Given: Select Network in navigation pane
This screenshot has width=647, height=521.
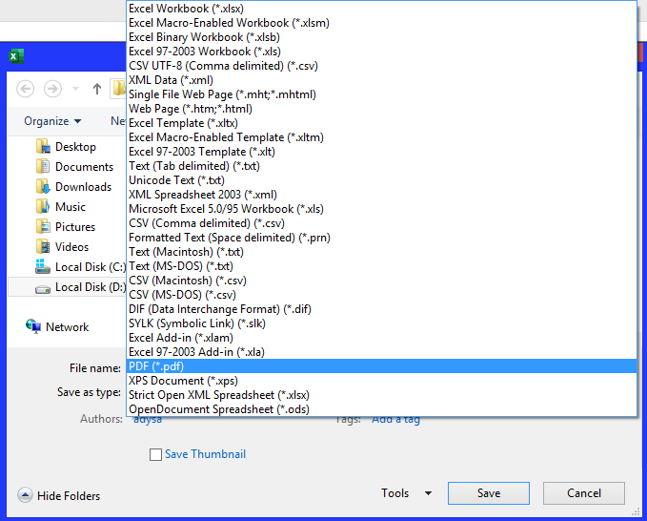Looking at the screenshot, I should [x=67, y=327].
